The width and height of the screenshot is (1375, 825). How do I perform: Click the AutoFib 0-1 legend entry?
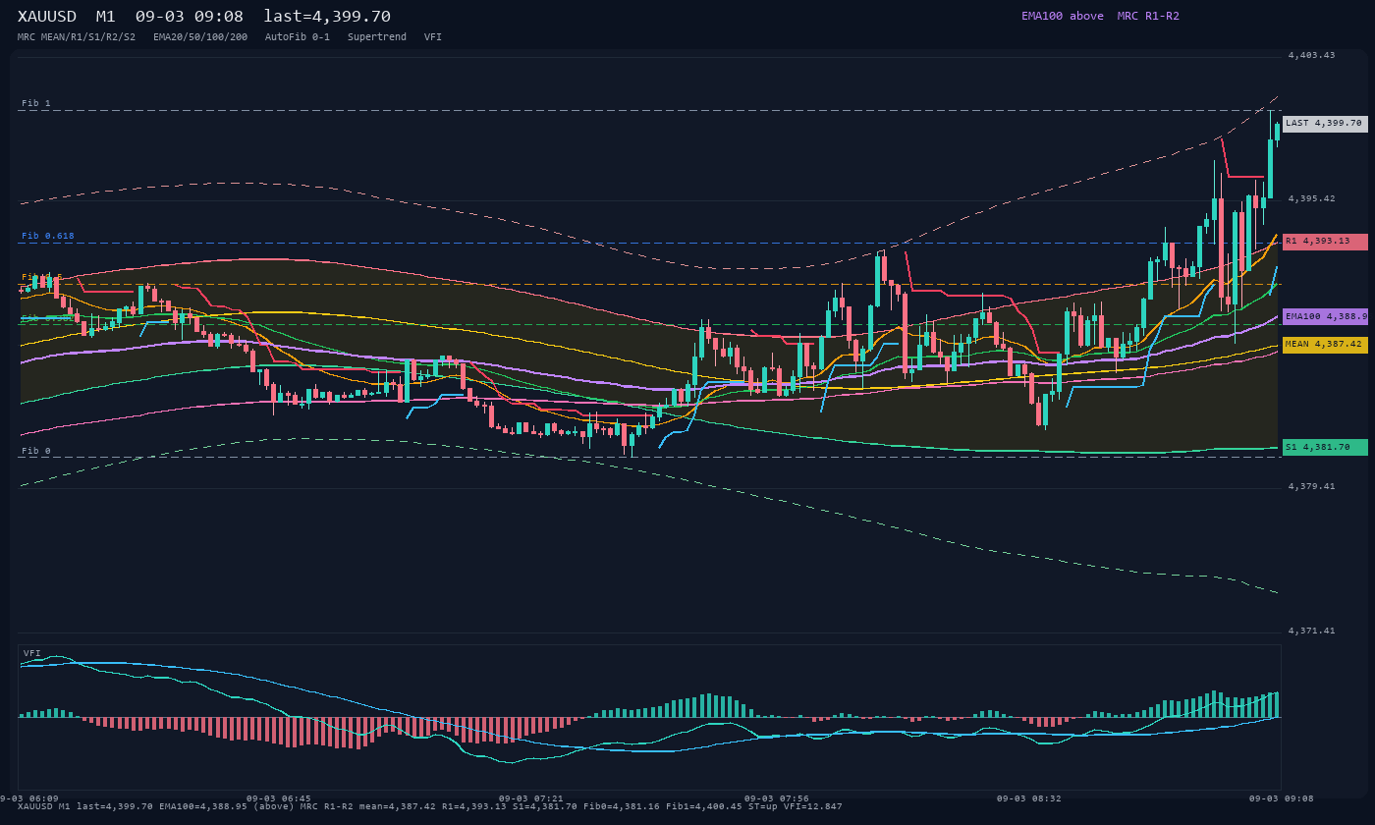point(298,36)
